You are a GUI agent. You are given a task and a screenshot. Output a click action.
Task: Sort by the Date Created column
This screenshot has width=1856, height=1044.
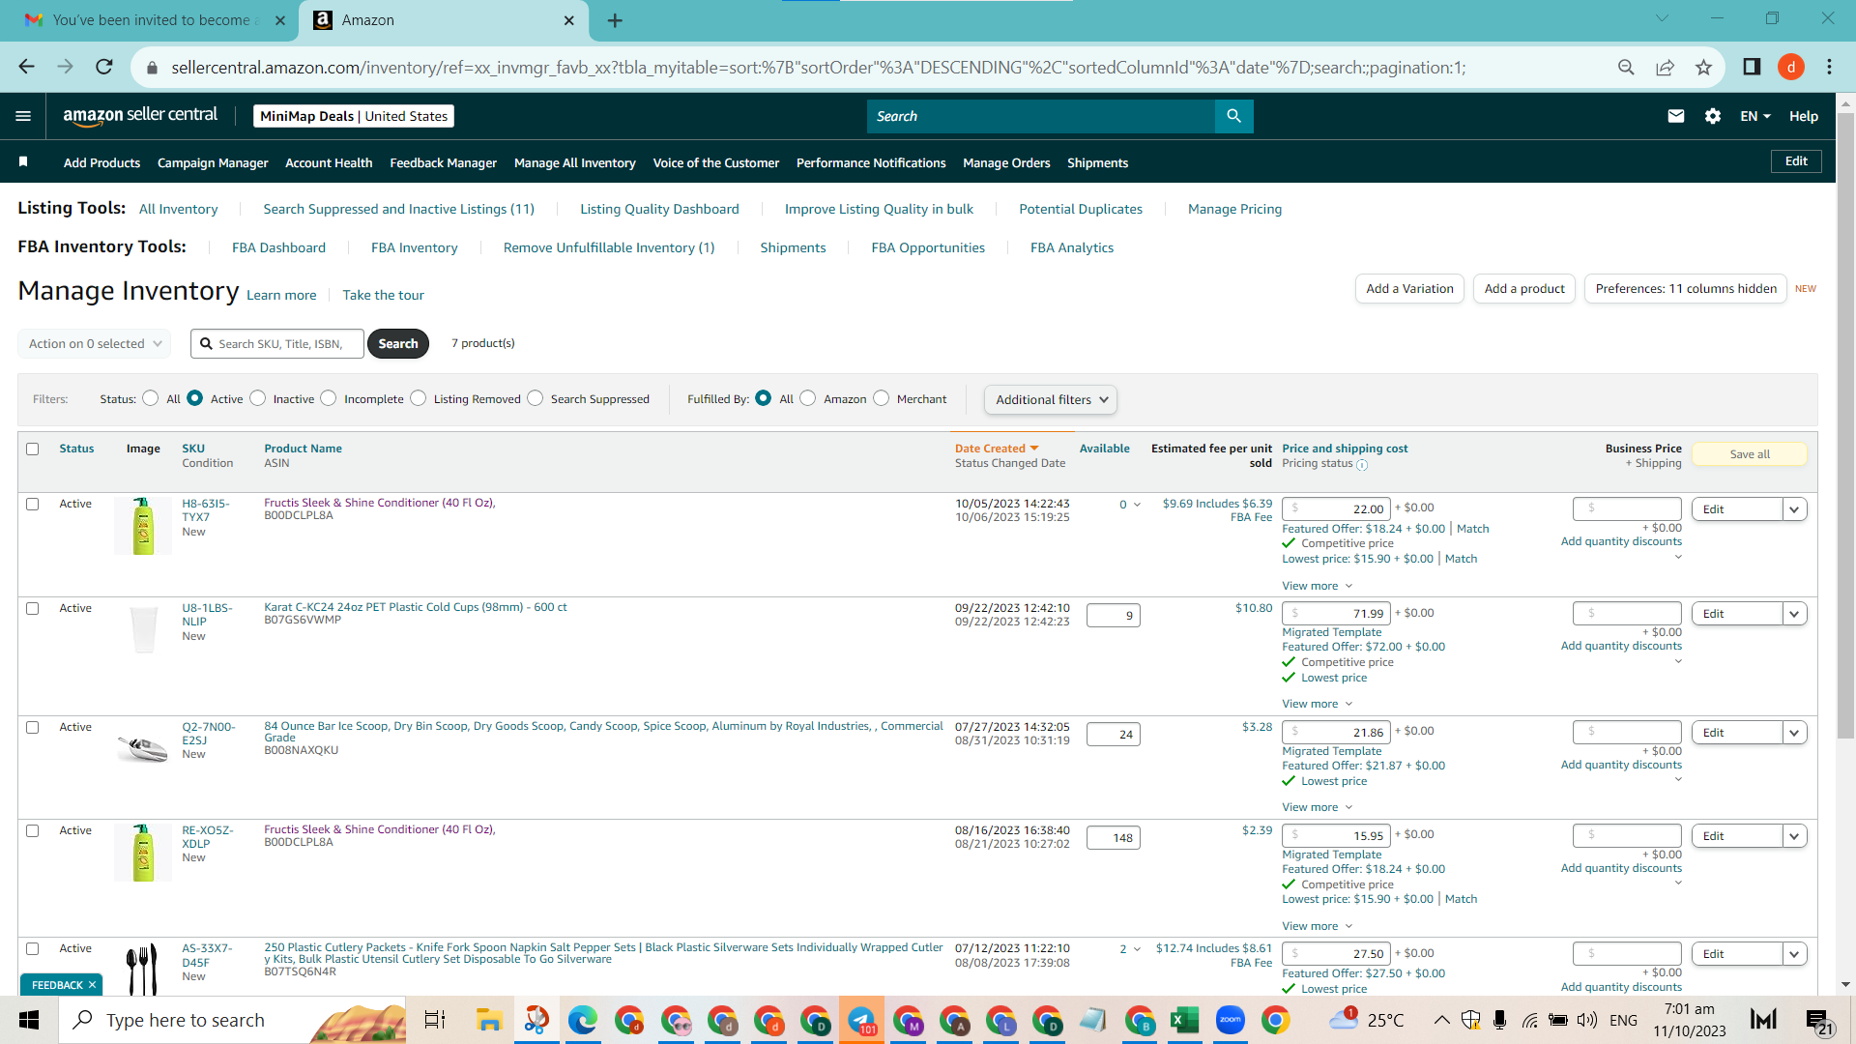(x=997, y=449)
